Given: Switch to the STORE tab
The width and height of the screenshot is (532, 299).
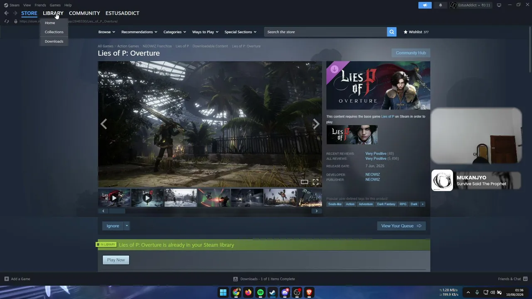Looking at the screenshot, I should [29, 13].
